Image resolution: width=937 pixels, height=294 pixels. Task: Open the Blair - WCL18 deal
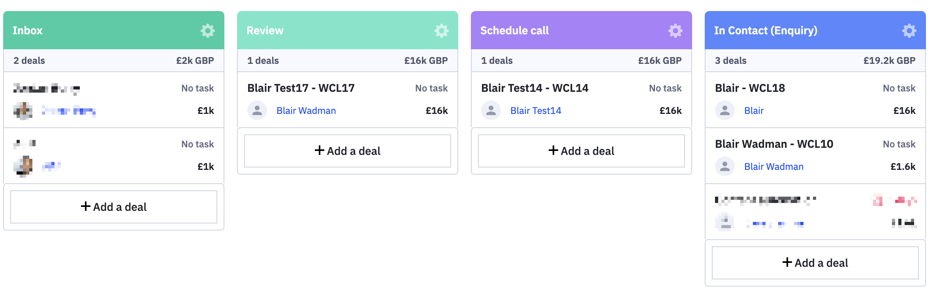click(x=750, y=88)
